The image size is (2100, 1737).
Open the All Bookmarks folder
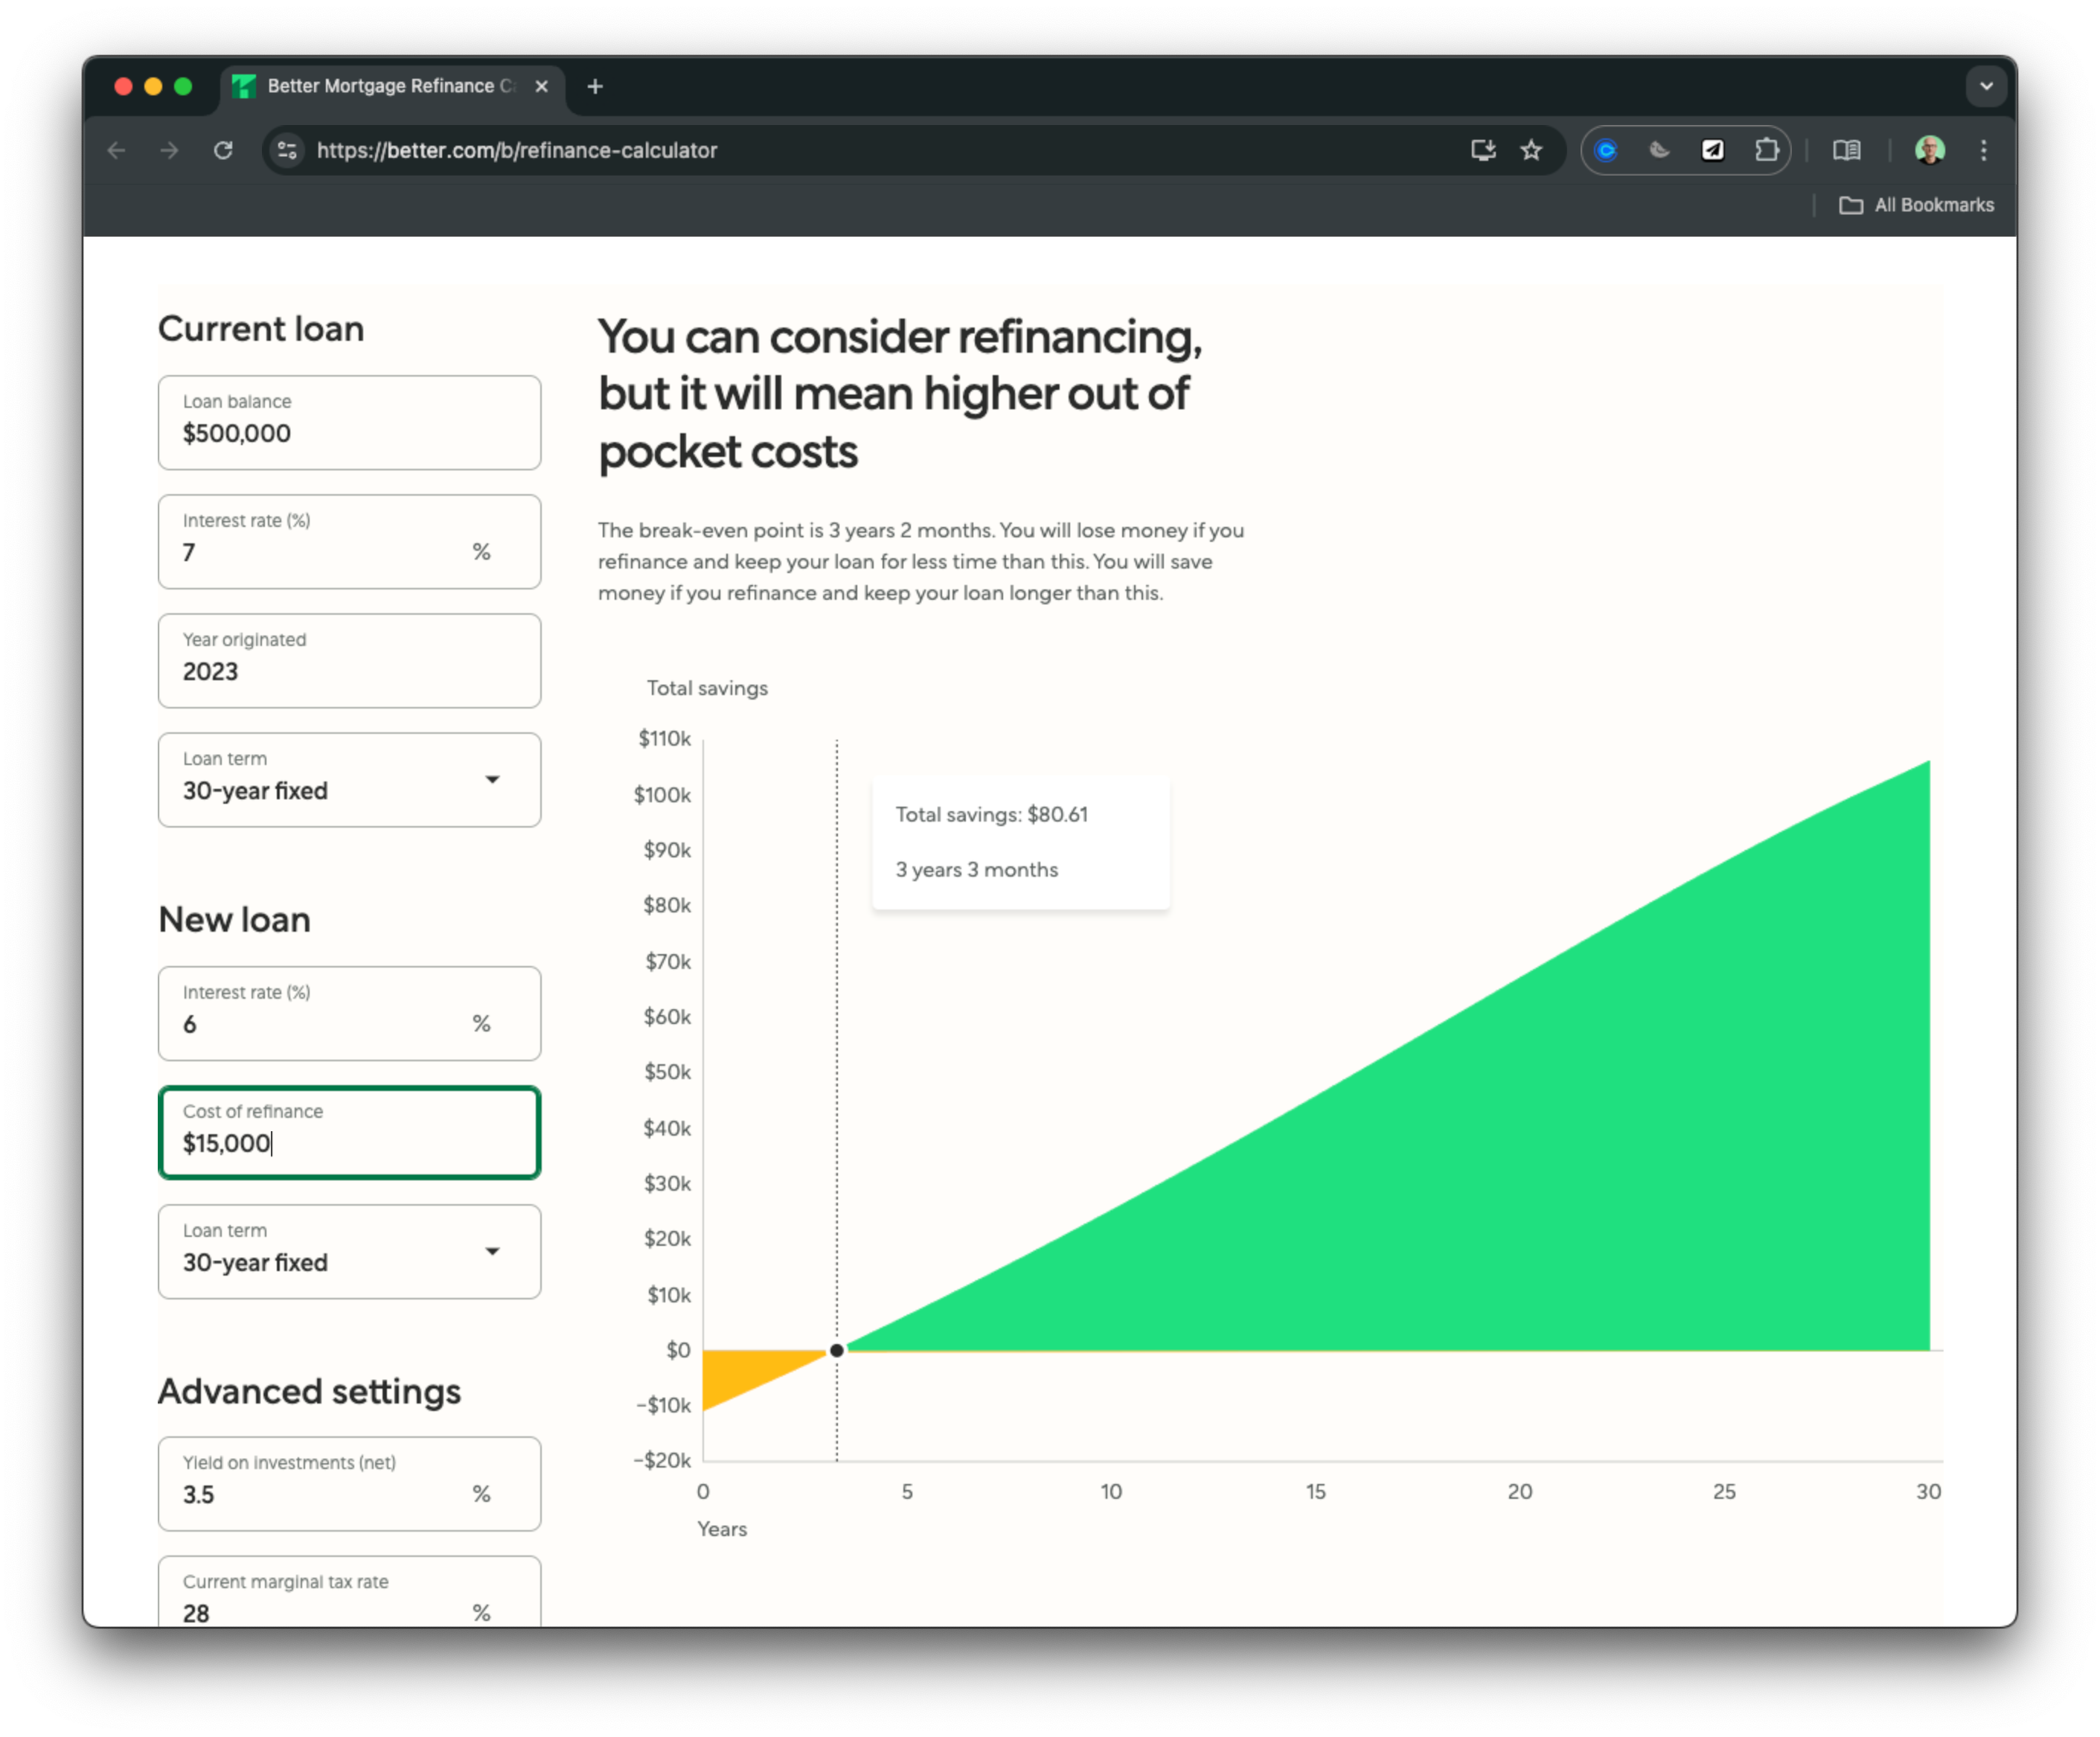pos(1916,205)
